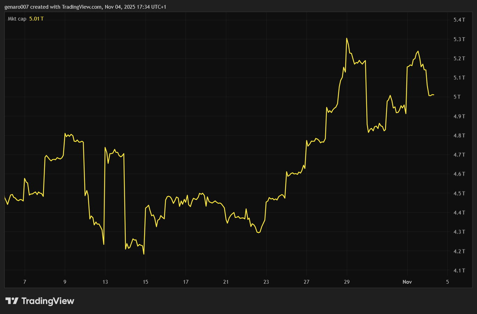
Task: Click the Mkt cap legend label
Action: [17, 19]
